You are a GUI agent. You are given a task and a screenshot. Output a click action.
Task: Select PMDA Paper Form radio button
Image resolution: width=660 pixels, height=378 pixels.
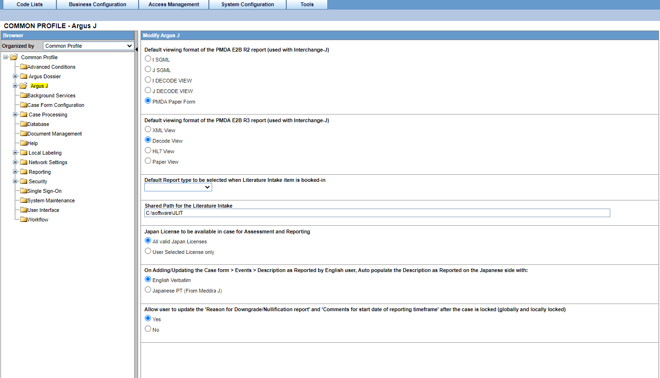tap(148, 101)
